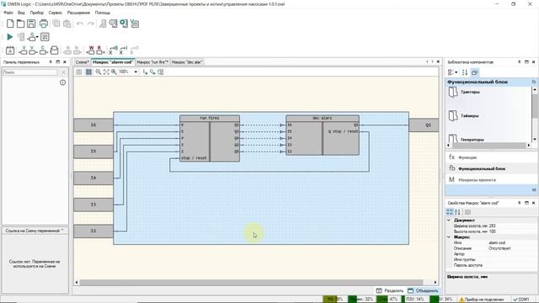Click the Имя property value alarm cod
Image resolution: width=539 pixels, height=303 pixels.
click(497, 242)
